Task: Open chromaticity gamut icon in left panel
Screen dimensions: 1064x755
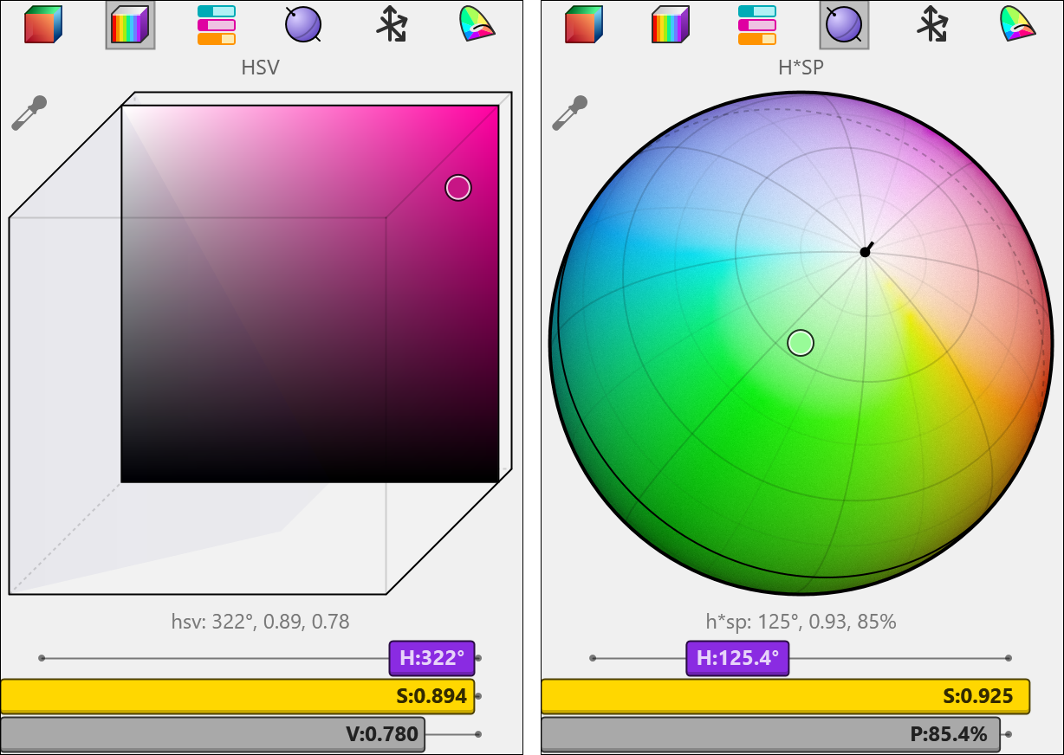Action: (477, 25)
